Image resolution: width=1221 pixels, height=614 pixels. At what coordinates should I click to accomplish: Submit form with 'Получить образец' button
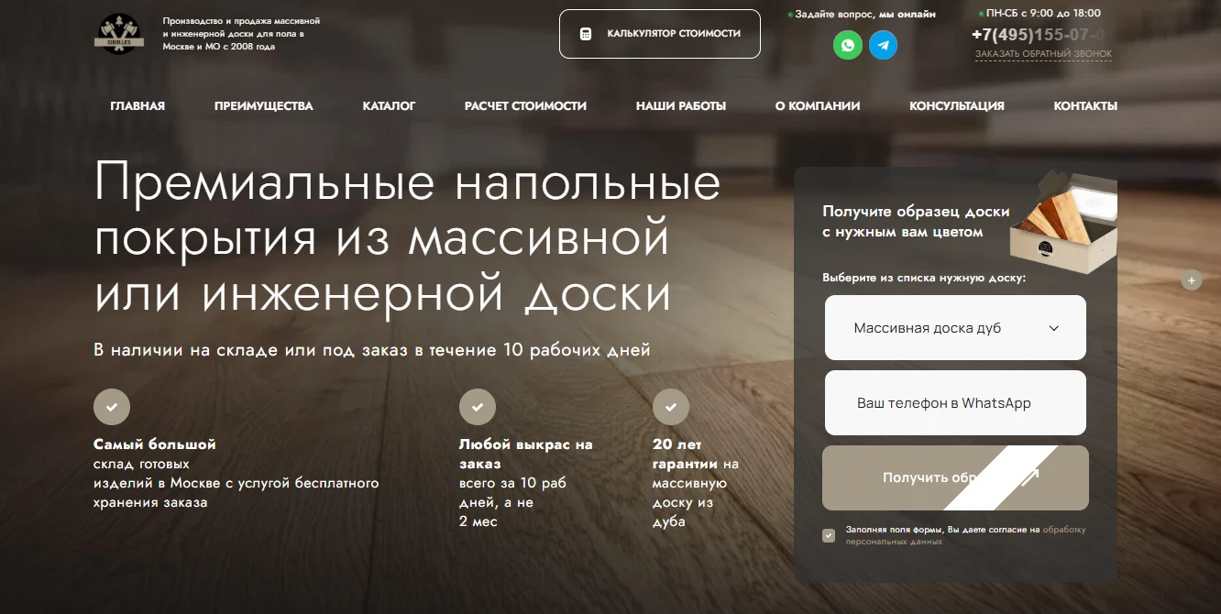click(x=955, y=477)
